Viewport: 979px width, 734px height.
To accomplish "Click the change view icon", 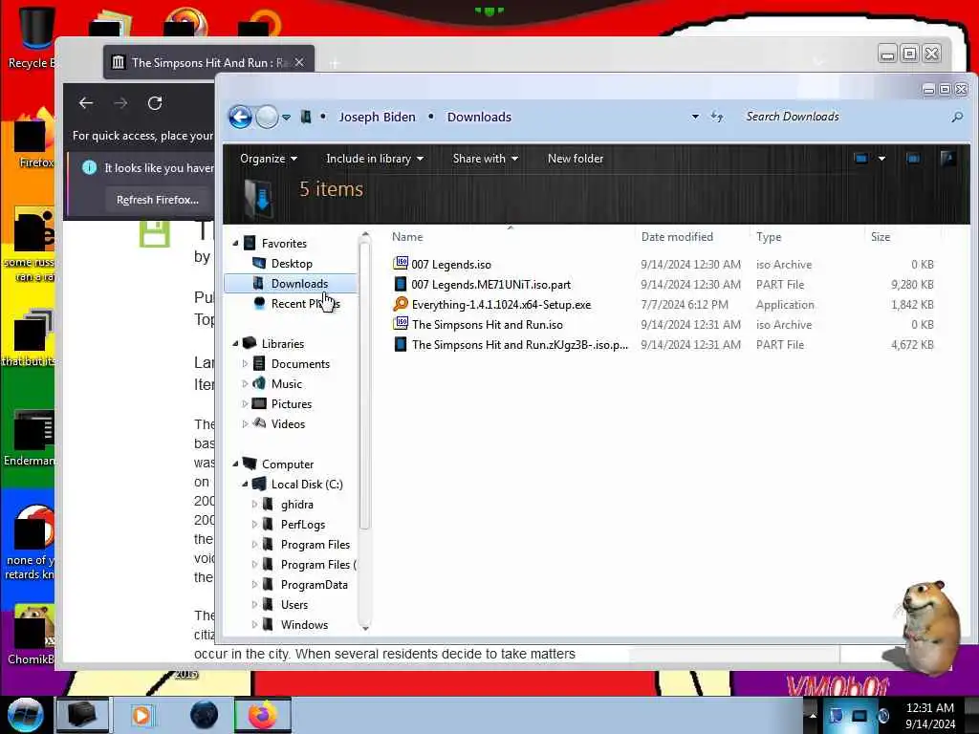I will (861, 159).
